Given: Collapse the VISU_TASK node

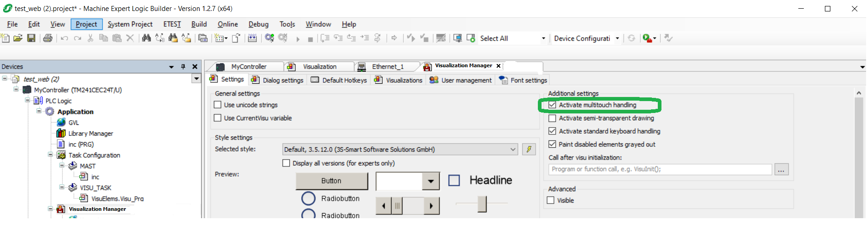Looking at the screenshot, I should click(x=62, y=187).
